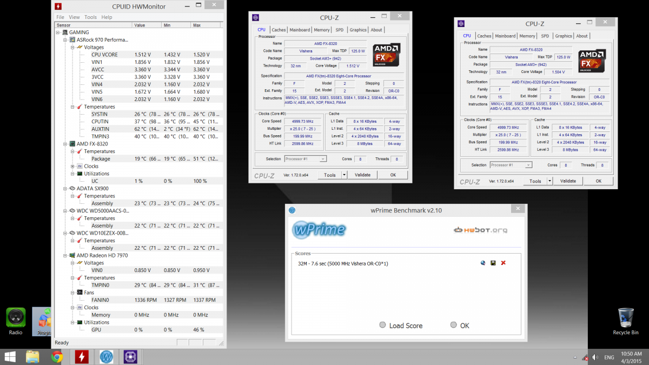Expand the Clocks node under AMD FX-8320
This screenshot has height=365, width=649.
pyautogui.click(x=72, y=167)
